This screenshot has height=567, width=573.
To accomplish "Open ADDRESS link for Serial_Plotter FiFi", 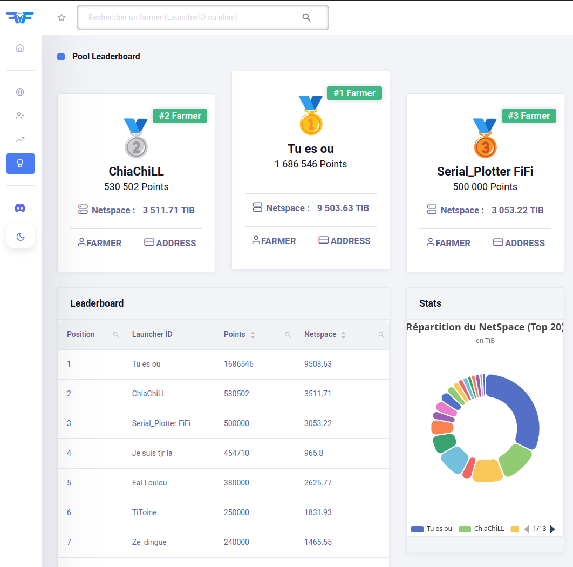I will pyautogui.click(x=519, y=243).
